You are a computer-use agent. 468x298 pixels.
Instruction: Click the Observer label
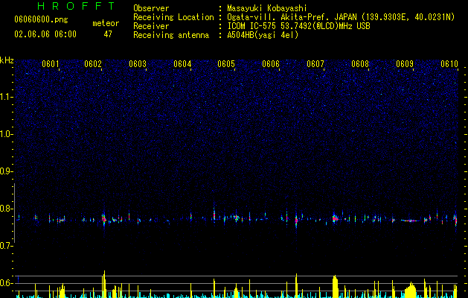point(151,8)
